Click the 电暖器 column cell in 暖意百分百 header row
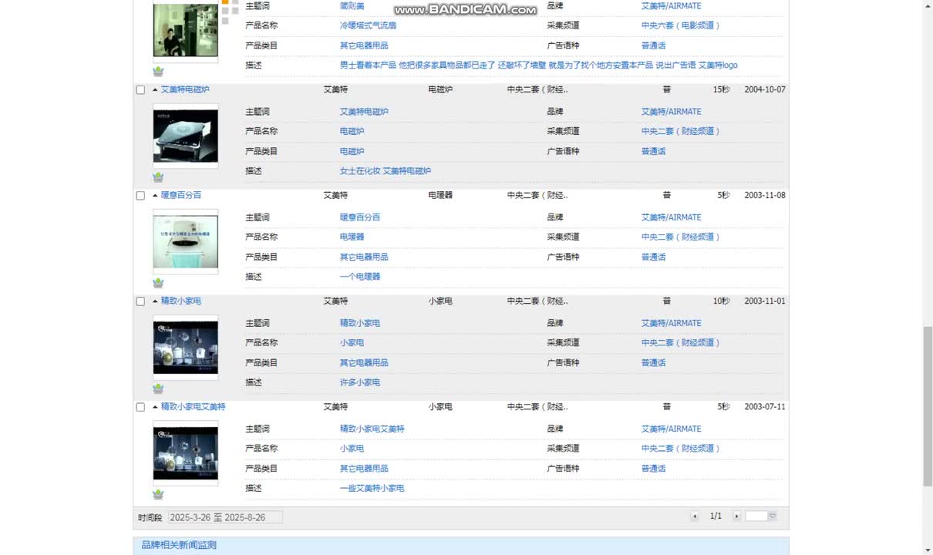This screenshot has width=933, height=555. tap(440, 195)
